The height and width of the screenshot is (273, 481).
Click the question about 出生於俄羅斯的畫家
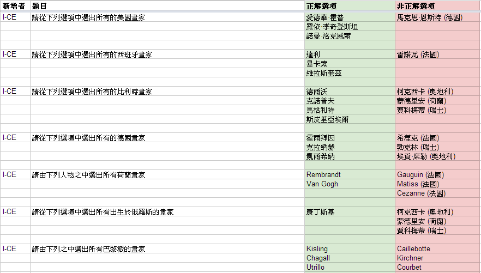click(167, 212)
